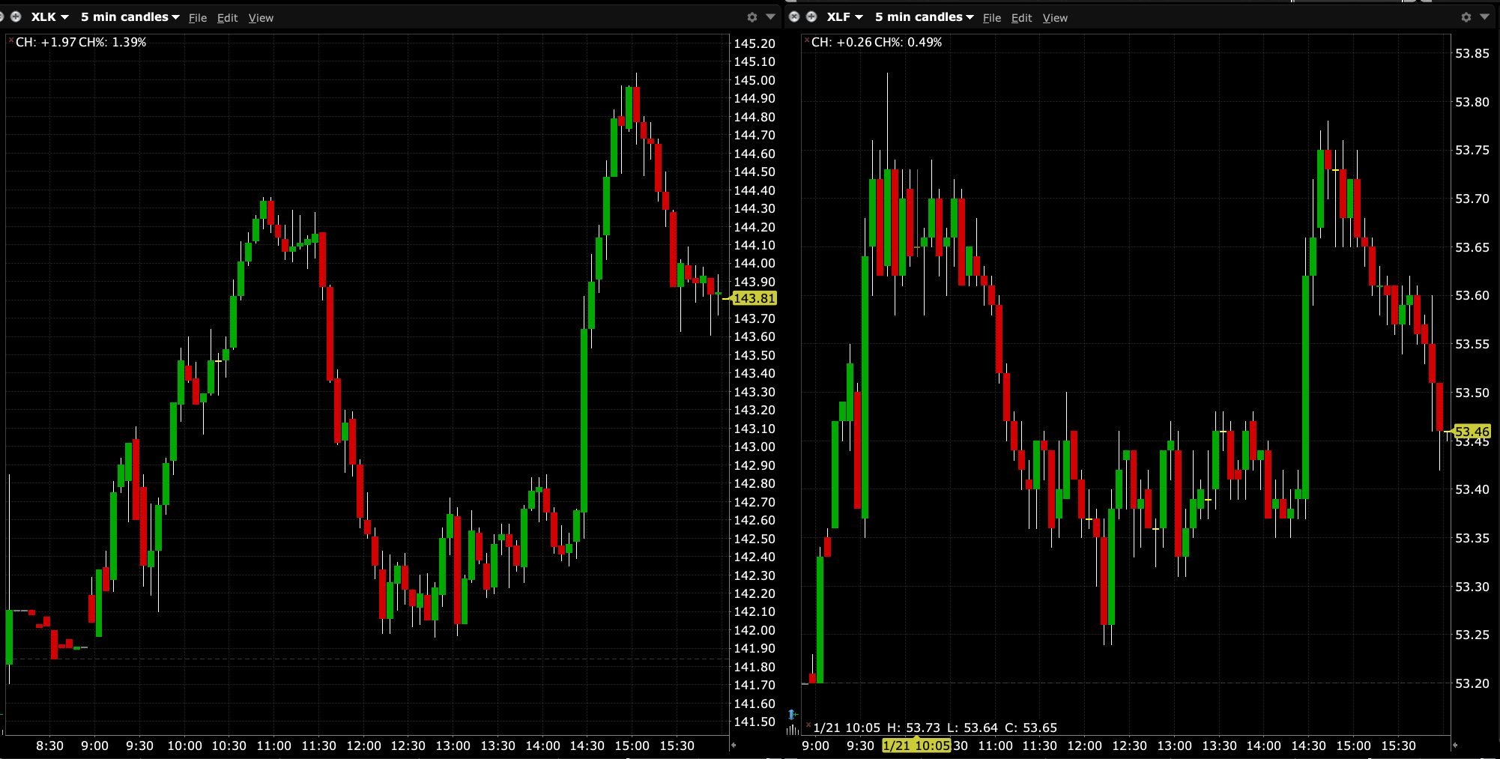Click the plus icon on XLF chart
This screenshot has height=759, width=1500.
pyautogui.click(x=811, y=16)
